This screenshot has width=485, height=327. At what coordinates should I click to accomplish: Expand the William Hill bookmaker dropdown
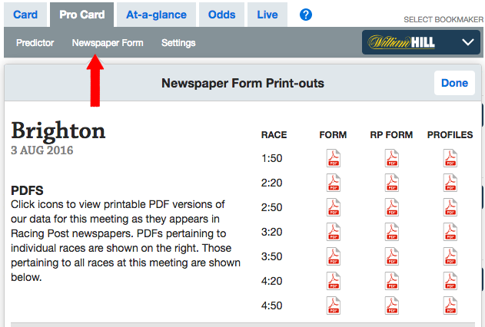(x=421, y=42)
